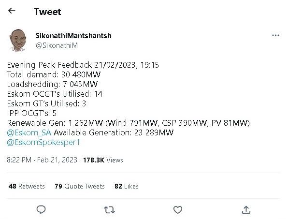Open SikonathiMantshantsh's cartoon profile avatar

tap(17, 41)
